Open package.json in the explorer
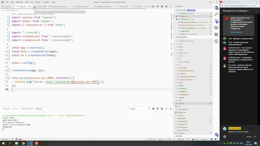260x146 pixels. click(193, 121)
